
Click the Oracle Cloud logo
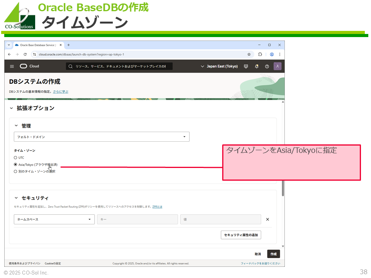[x=29, y=66]
